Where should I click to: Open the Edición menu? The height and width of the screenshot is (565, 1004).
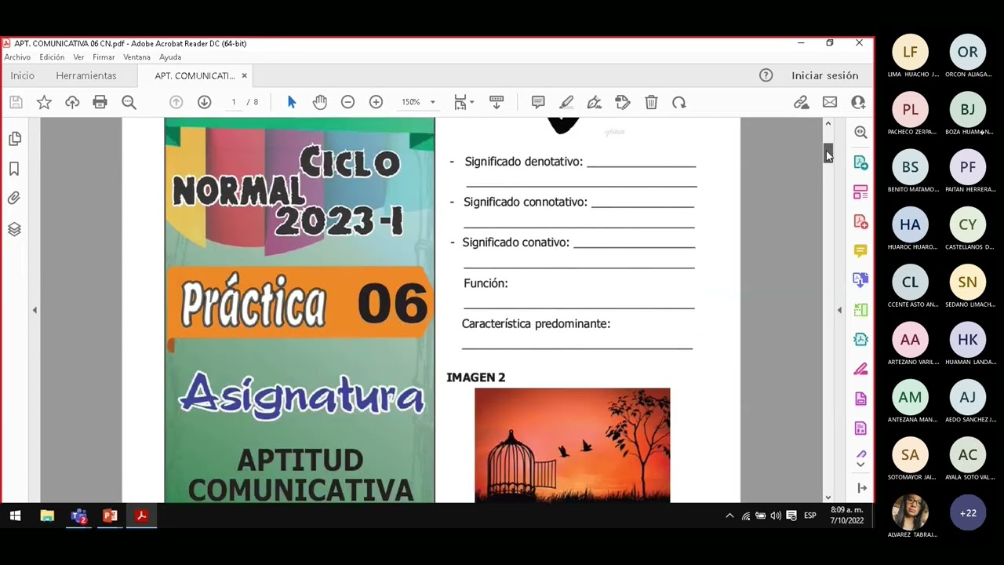pyautogui.click(x=52, y=57)
